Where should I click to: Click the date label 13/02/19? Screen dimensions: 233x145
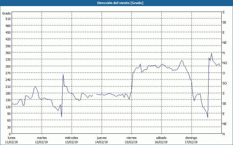point(71,142)
